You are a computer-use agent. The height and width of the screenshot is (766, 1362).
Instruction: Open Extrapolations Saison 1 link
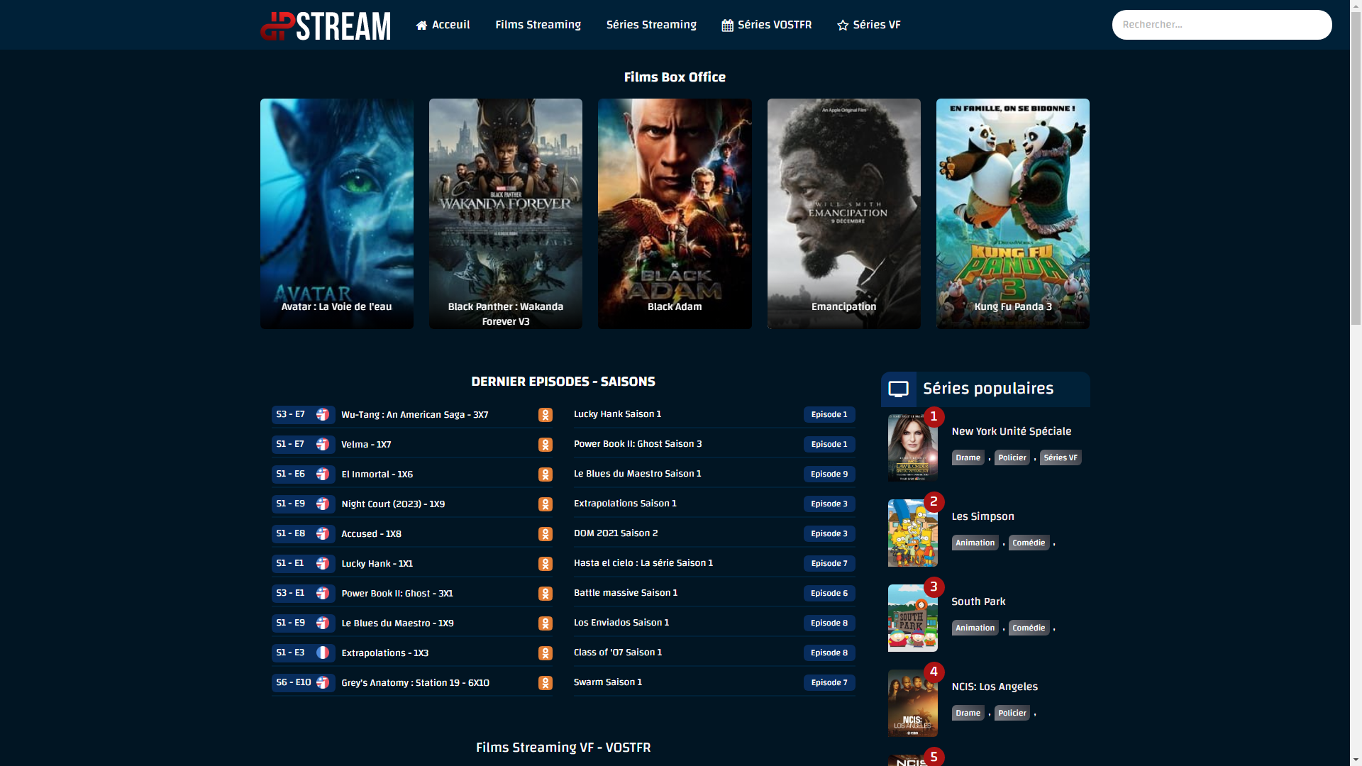624,504
